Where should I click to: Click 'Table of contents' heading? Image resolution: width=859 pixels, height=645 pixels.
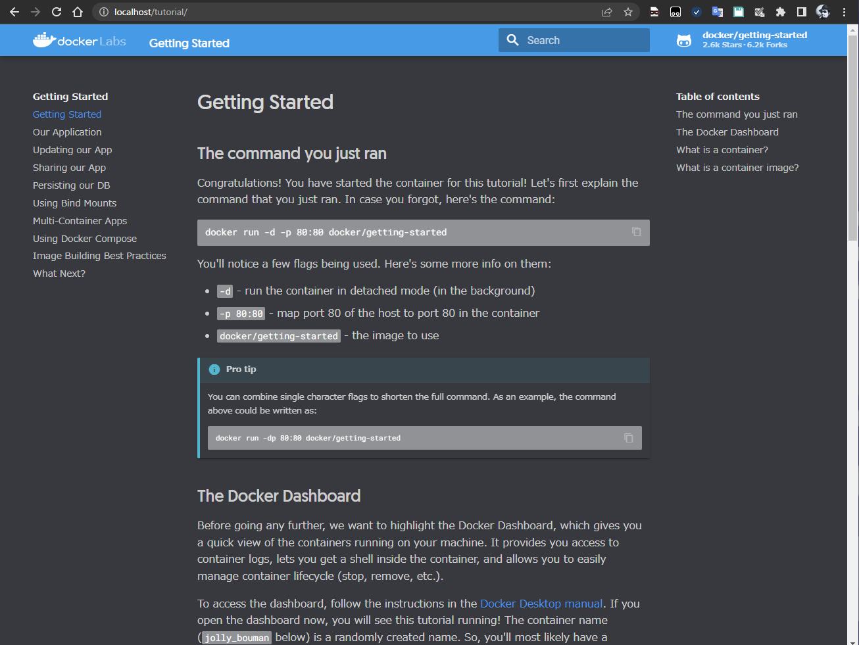point(718,97)
